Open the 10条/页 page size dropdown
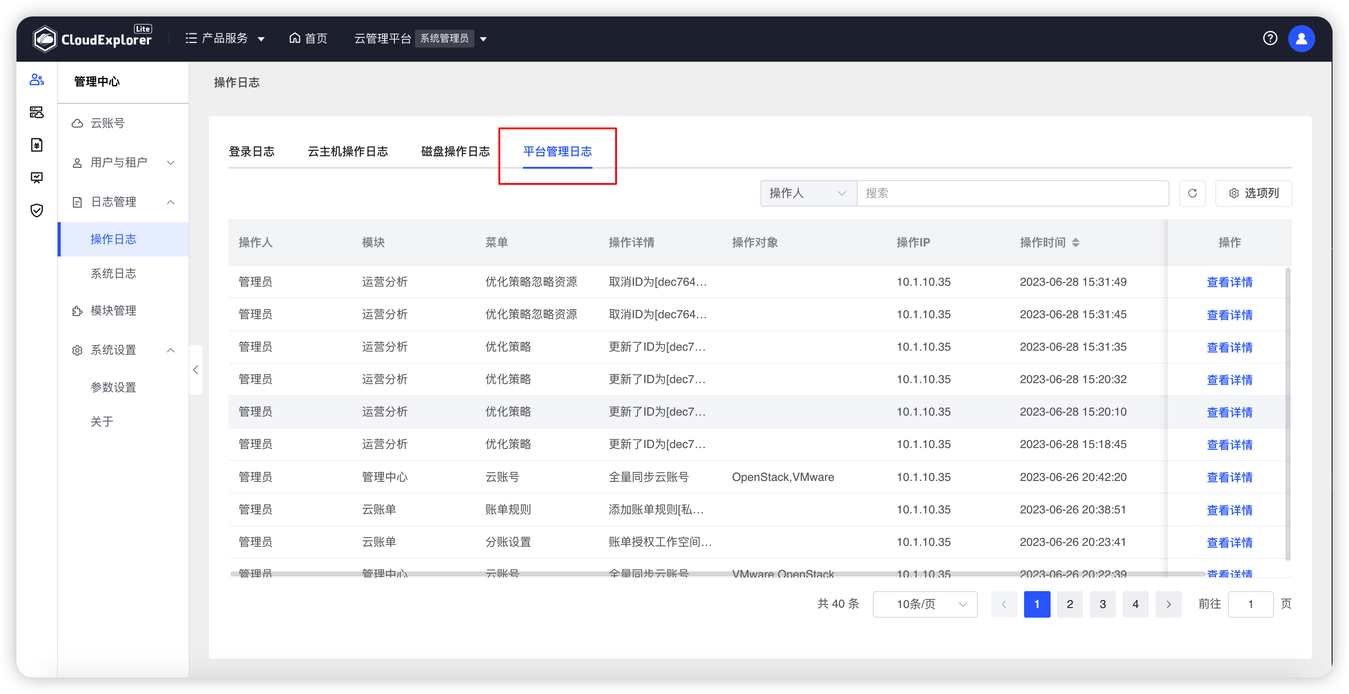Screen dimensions: 1349x694 click(925, 604)
